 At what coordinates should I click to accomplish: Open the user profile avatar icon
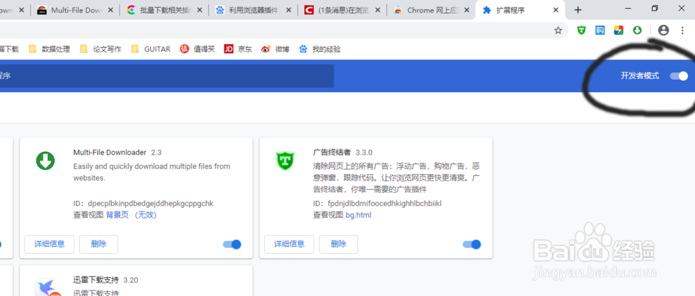coord(663,30)
